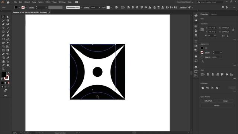This screenshot has height=134, width=238.
Task: Select the Eraser tool
Action: (x=8, y=35)
